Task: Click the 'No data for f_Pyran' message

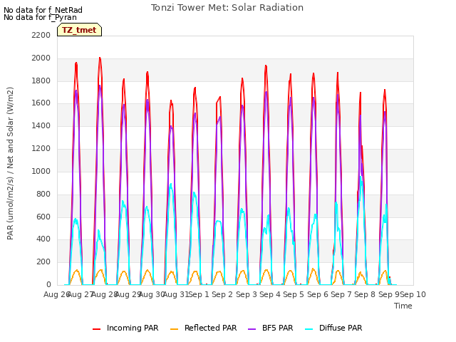Action: click(40, 17)
